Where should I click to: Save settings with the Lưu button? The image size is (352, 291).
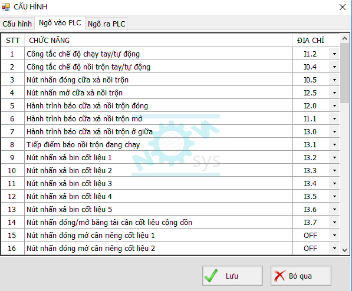pos(232,276)
